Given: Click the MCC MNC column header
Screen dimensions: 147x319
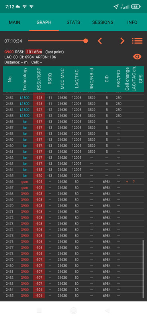Looking at the screenshot, I should tap(62, 79).
